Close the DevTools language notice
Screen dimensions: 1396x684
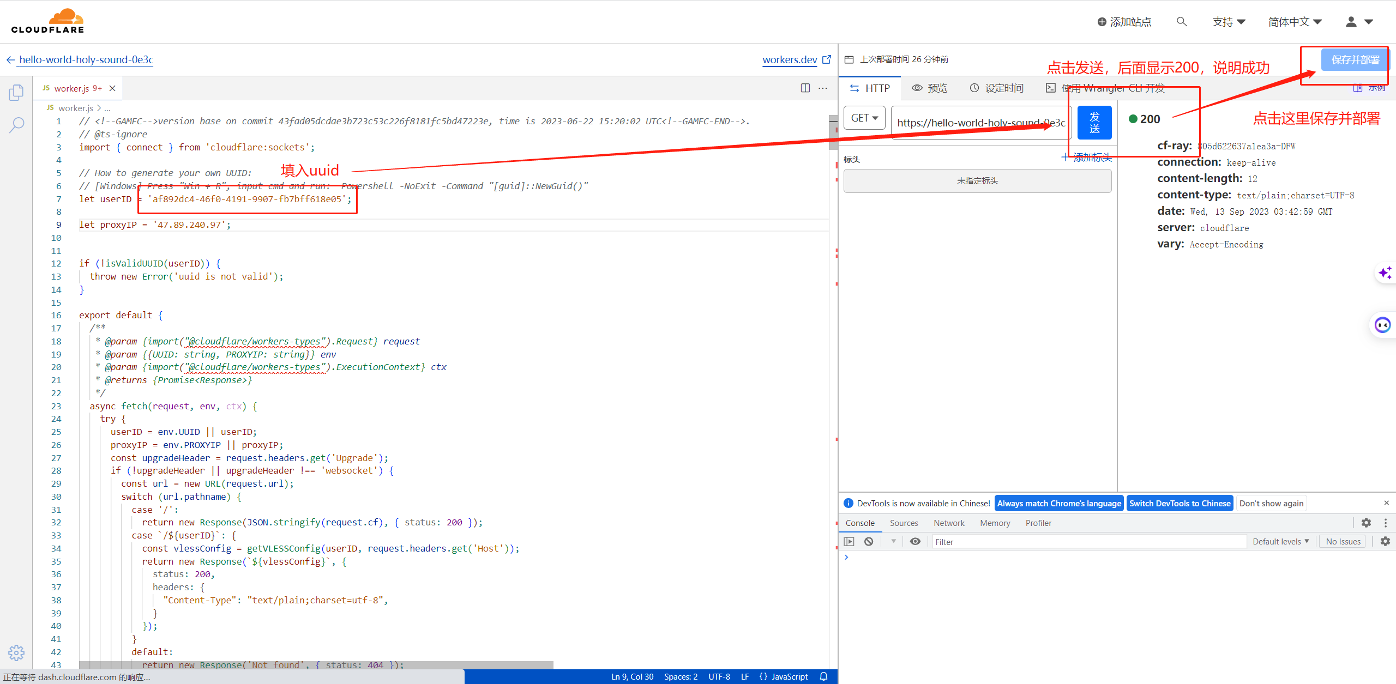[x=1386, y=503]
